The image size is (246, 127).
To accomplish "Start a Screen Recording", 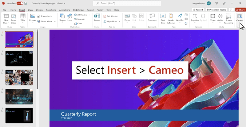I will (228, 18).
